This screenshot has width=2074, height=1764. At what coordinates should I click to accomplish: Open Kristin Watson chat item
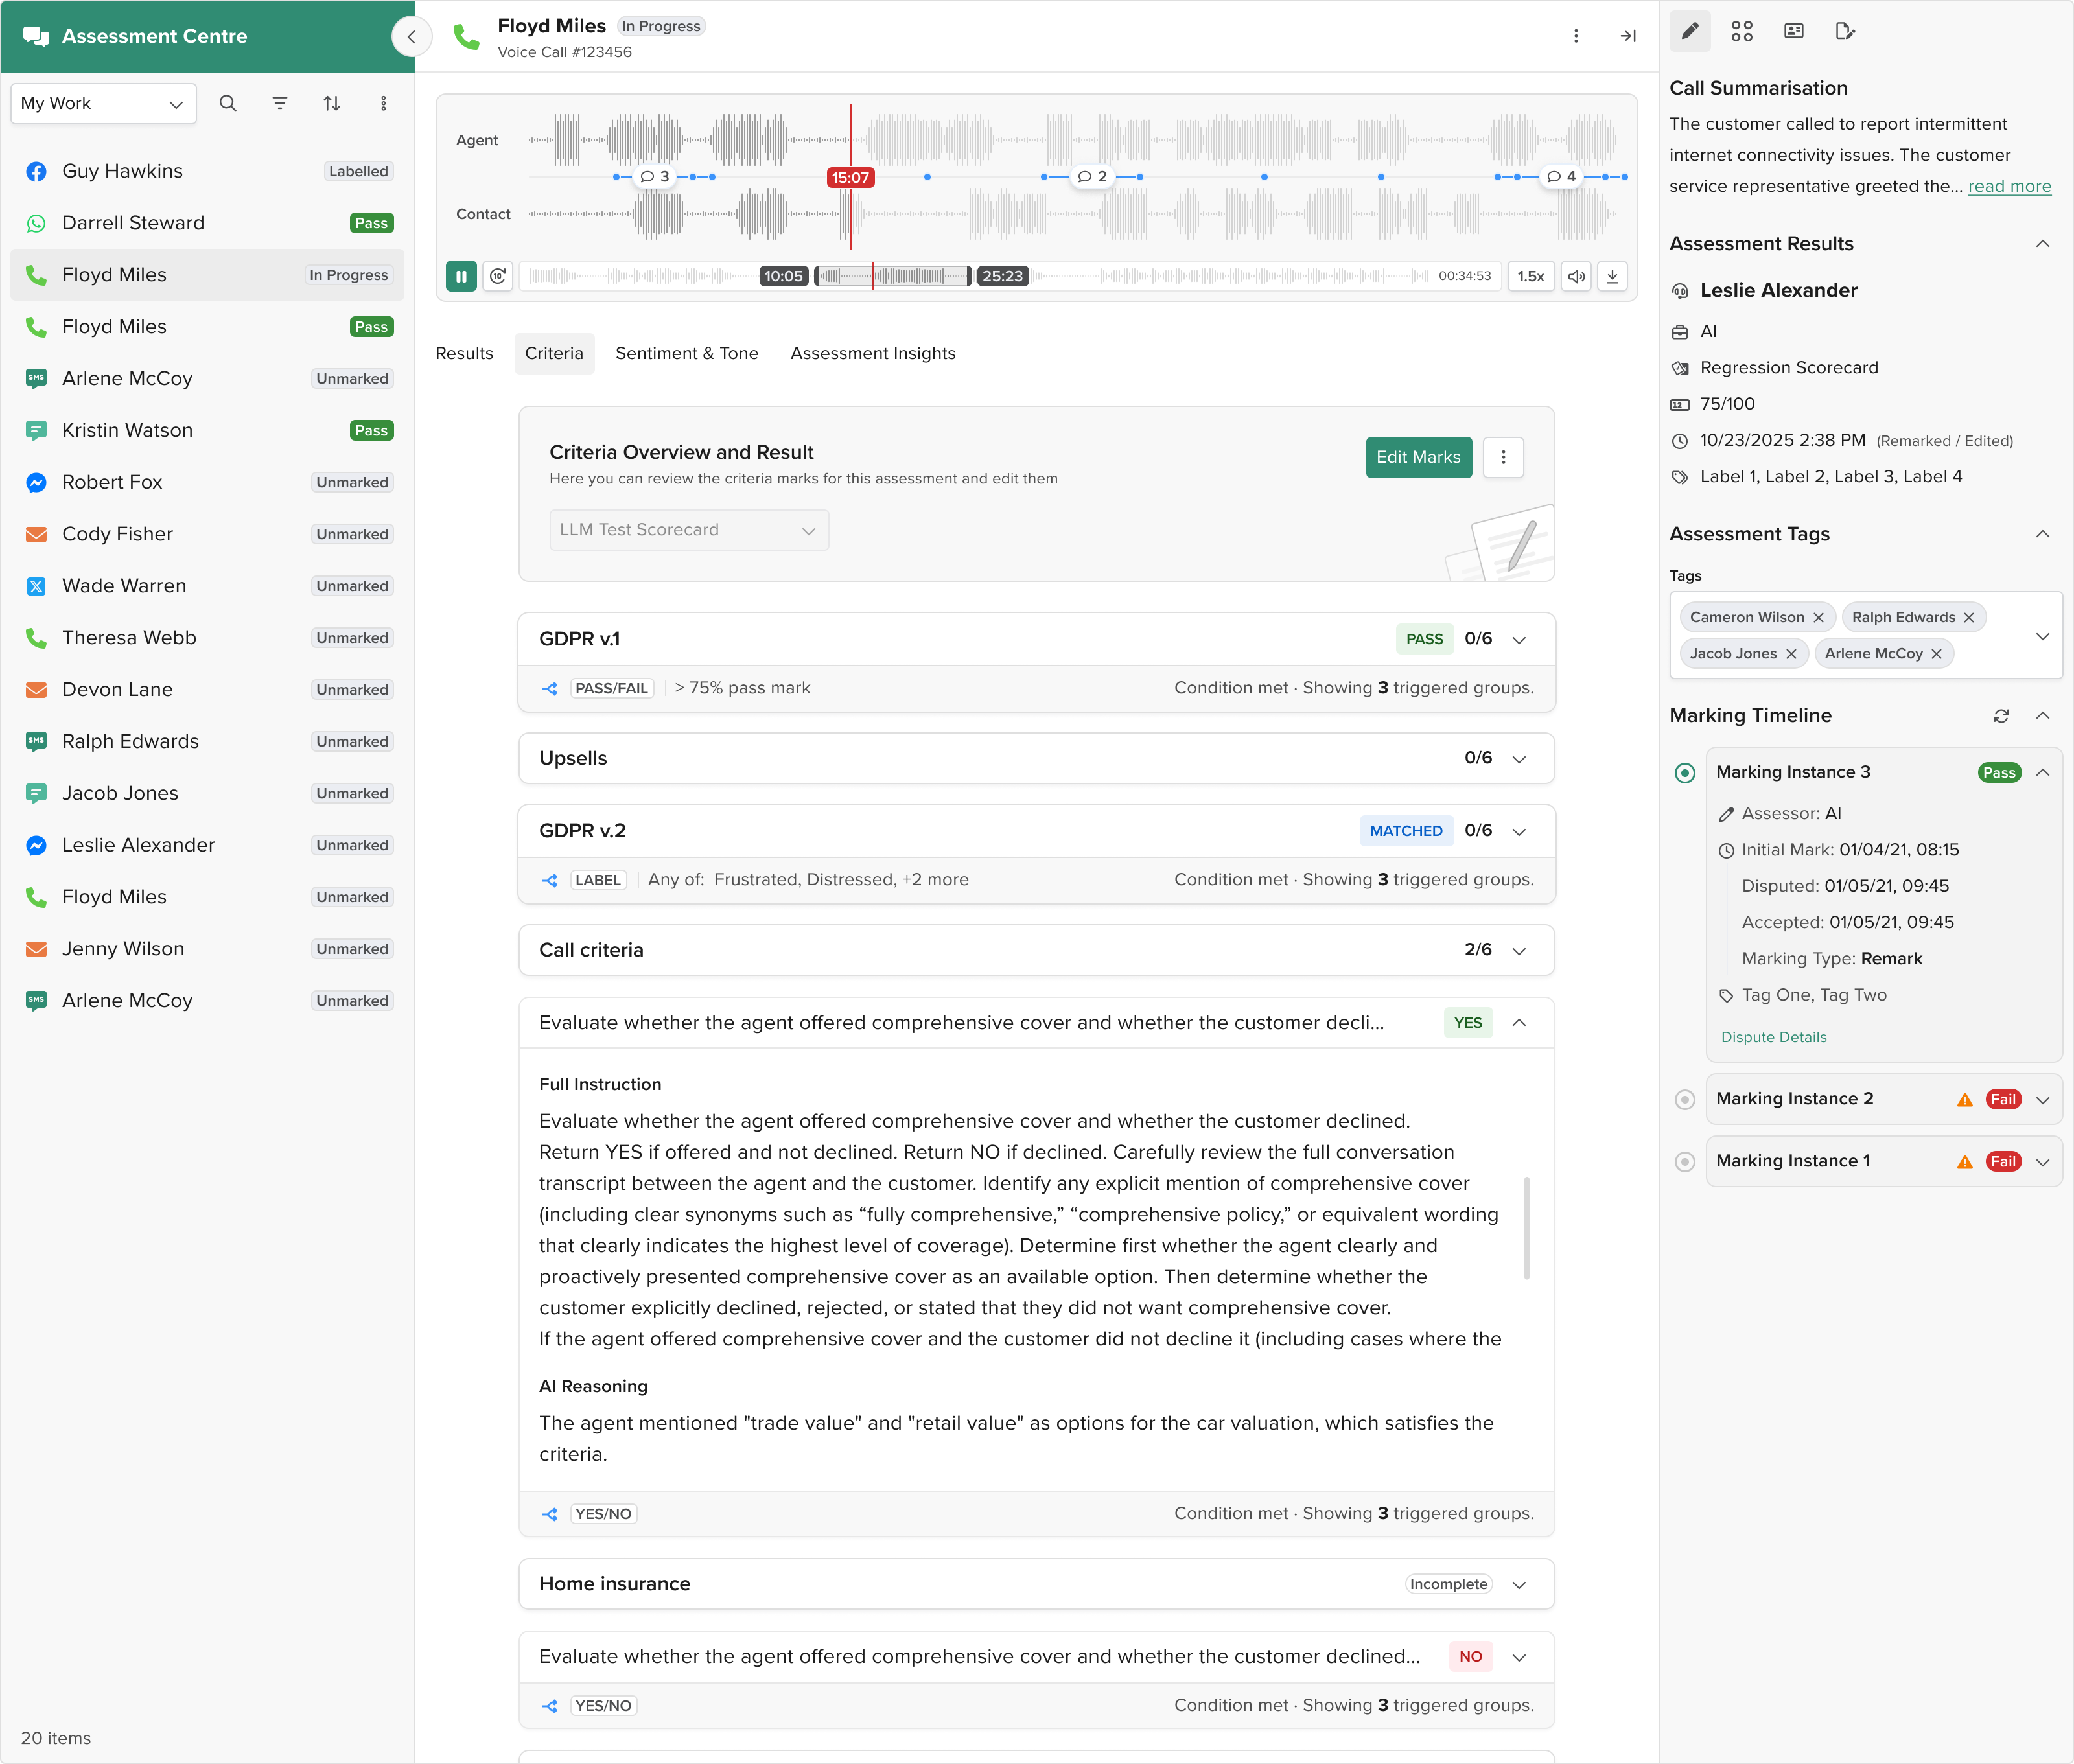(207, 431)
